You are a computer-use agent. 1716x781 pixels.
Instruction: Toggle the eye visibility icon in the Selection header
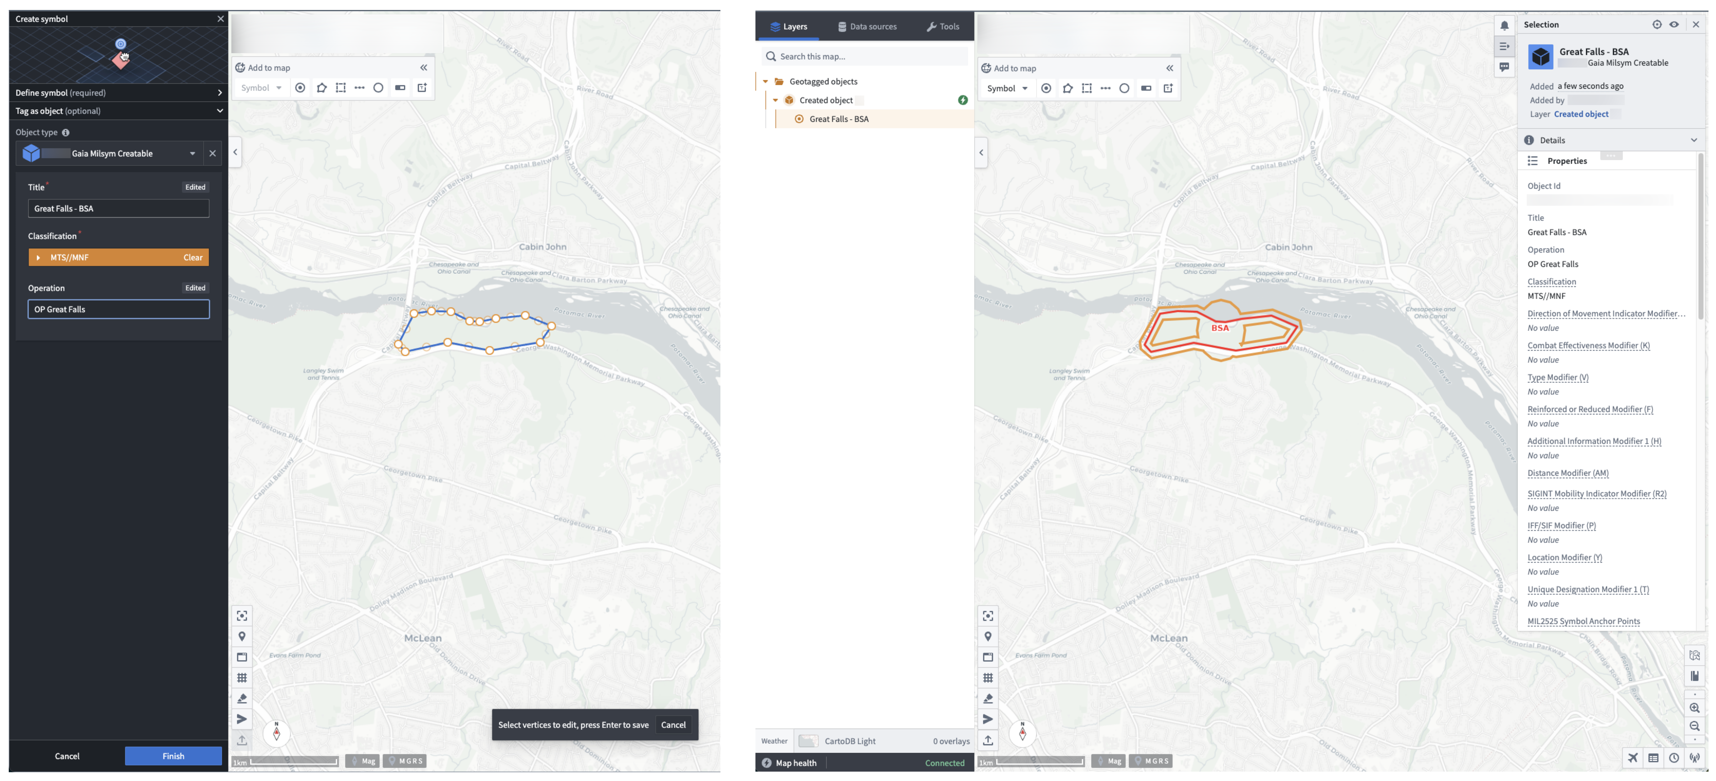pos(1674,25)
